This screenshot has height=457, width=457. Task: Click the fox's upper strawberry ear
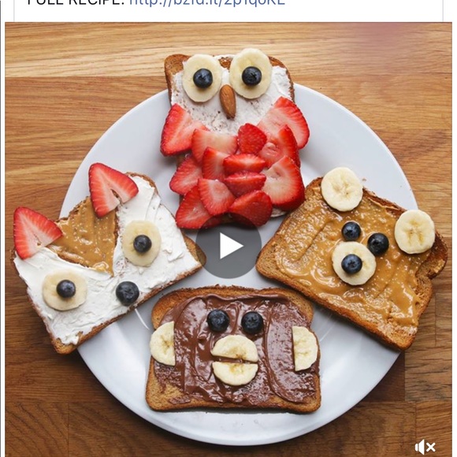pos(111,189)
